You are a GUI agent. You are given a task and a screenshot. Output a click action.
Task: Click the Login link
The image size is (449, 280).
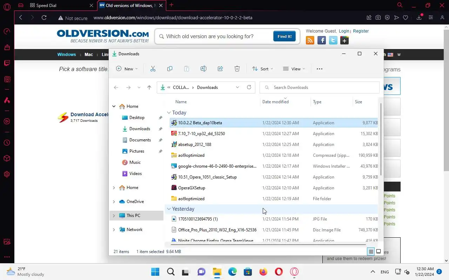pos(344,31)
